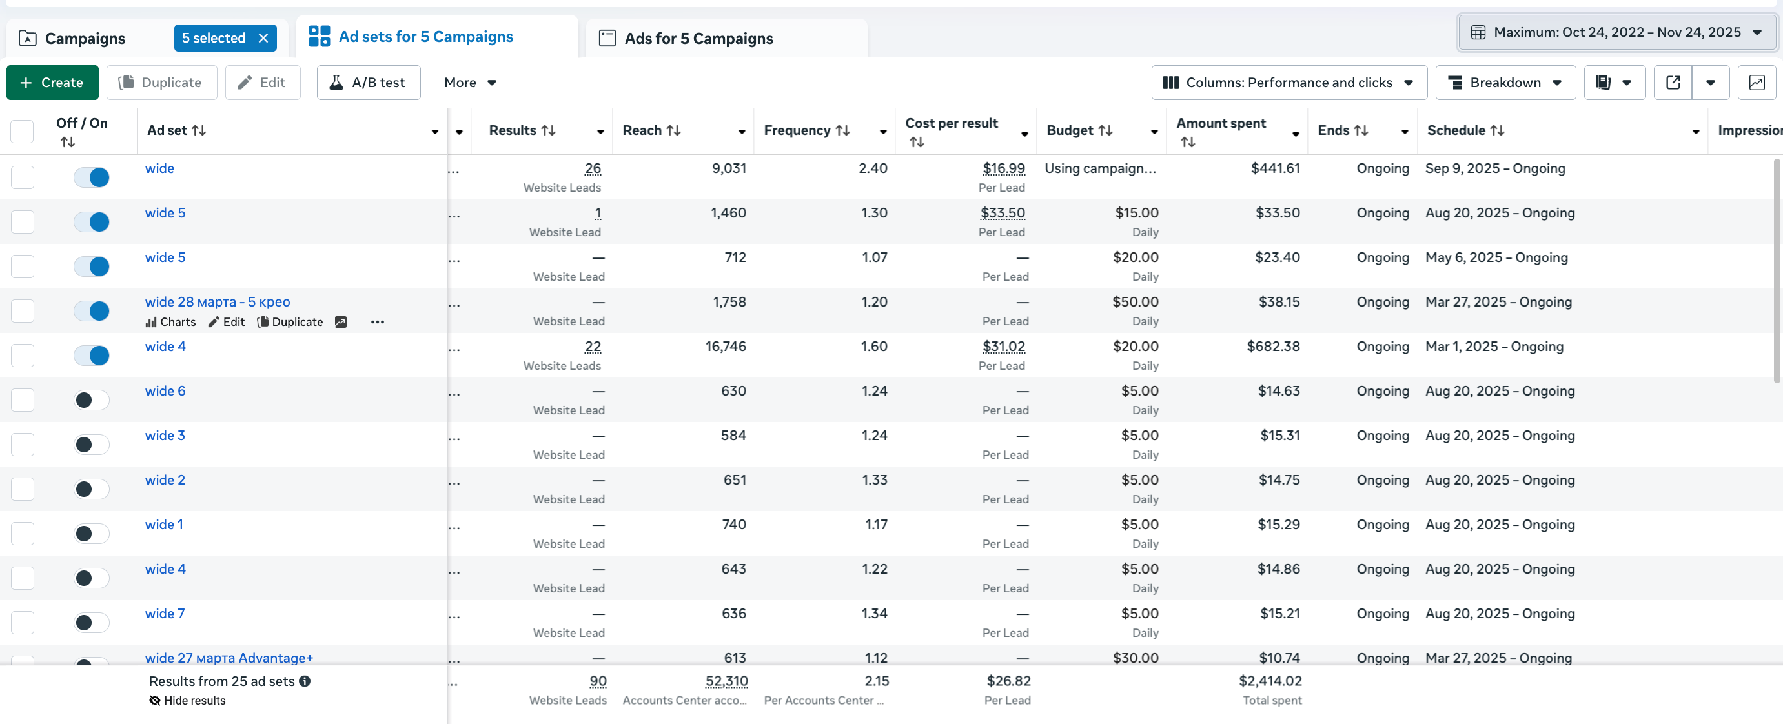Clear the 5 selected campaigns filter
1783x724 pixels.
pos(263,38)
